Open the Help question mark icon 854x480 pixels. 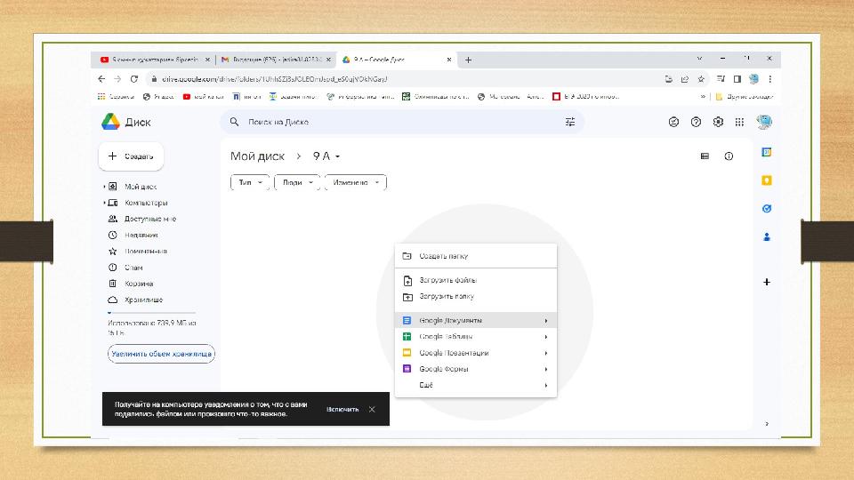tap(696, 122)
